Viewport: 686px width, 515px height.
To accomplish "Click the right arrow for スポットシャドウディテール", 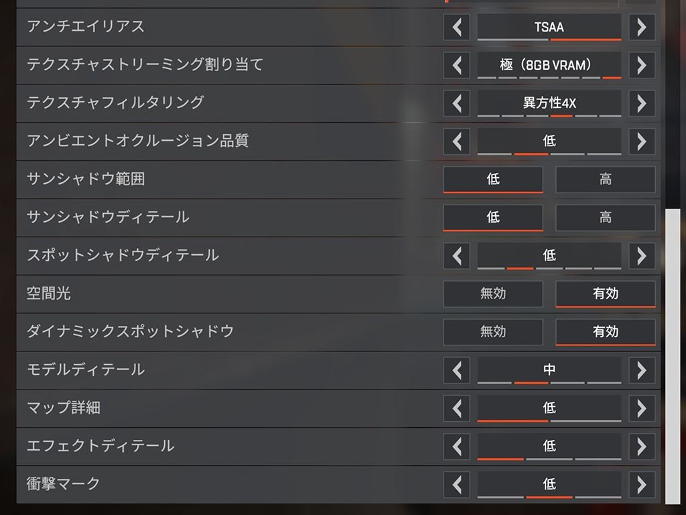I will (642, 255).
